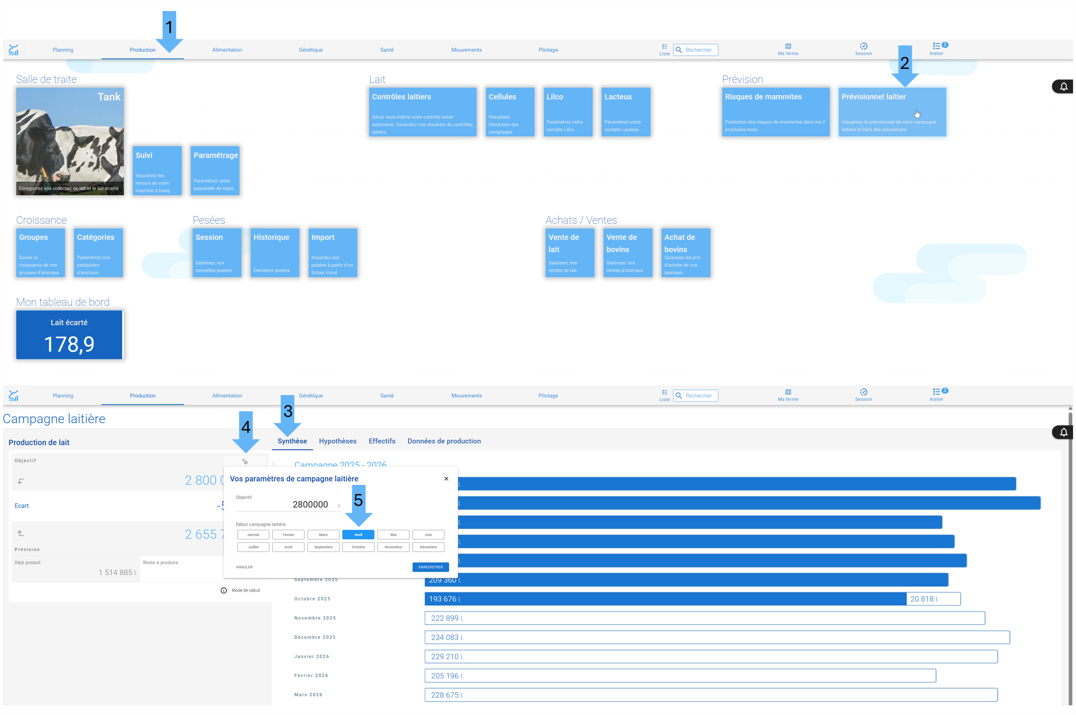Click the Mode de calcul info icon
Viewport: 1076px width, 715px height.
pos(223,590)
